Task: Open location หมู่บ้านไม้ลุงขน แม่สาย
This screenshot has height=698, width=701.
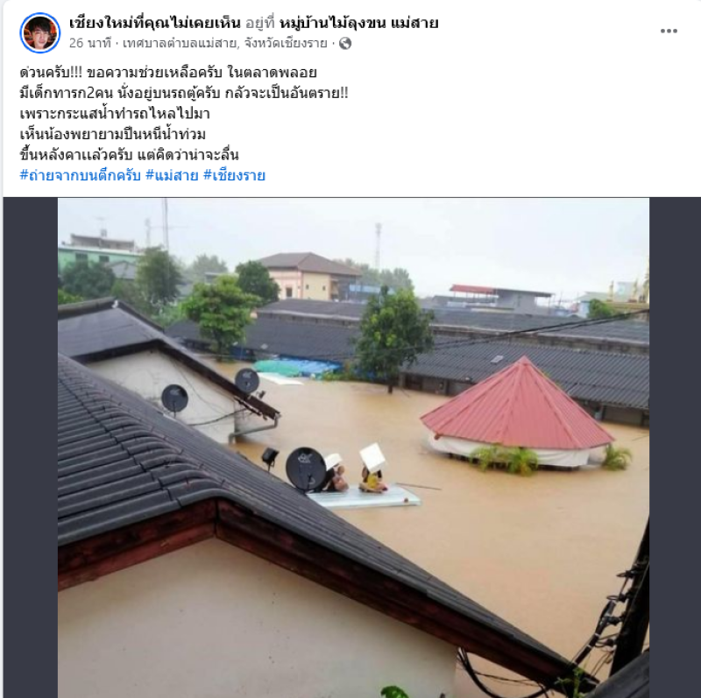Action: point(358,23)
